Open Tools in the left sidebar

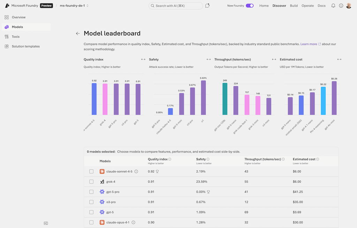click(16, 37)
